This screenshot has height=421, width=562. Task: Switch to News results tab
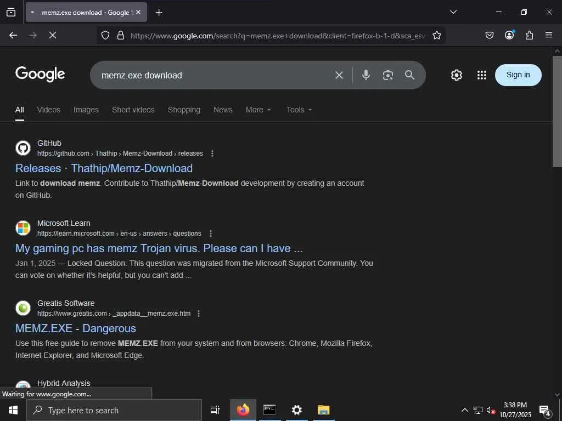click(x=223, y=110)
